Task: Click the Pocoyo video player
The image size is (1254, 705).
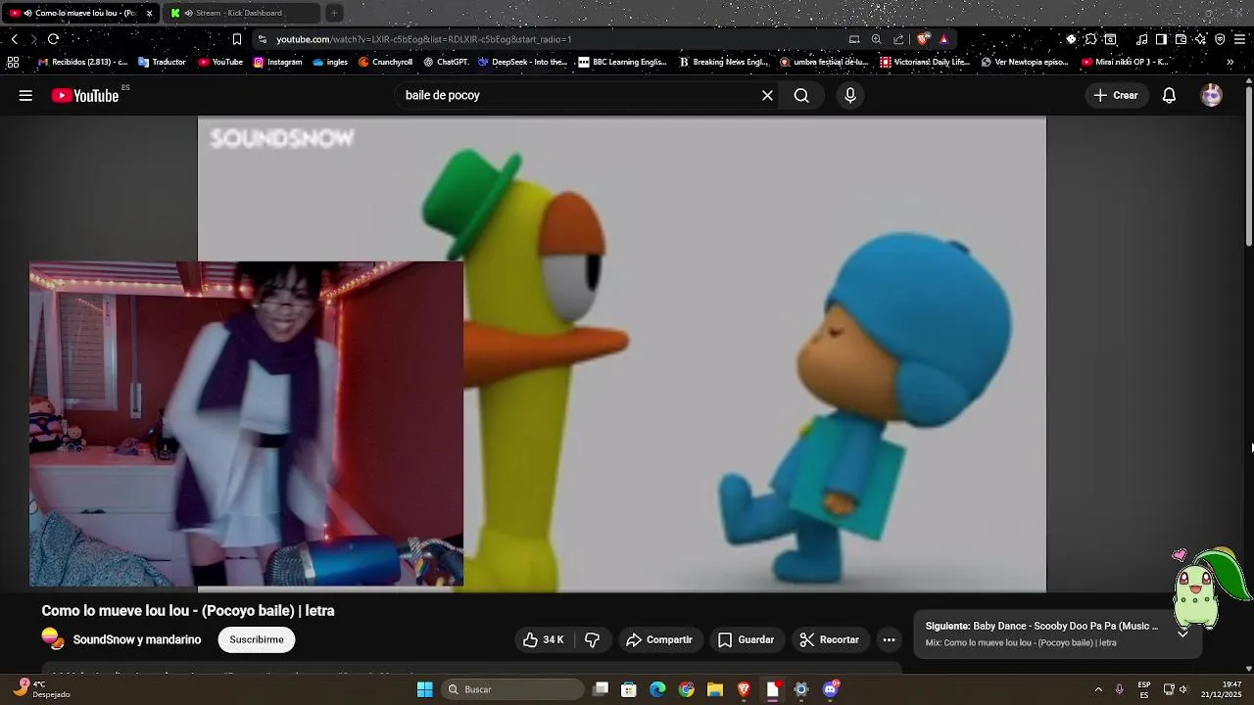Action: [621, 354]
